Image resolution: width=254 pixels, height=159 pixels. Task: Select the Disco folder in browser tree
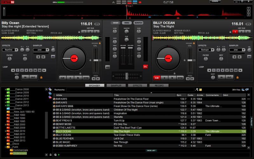tap(16, 144)
